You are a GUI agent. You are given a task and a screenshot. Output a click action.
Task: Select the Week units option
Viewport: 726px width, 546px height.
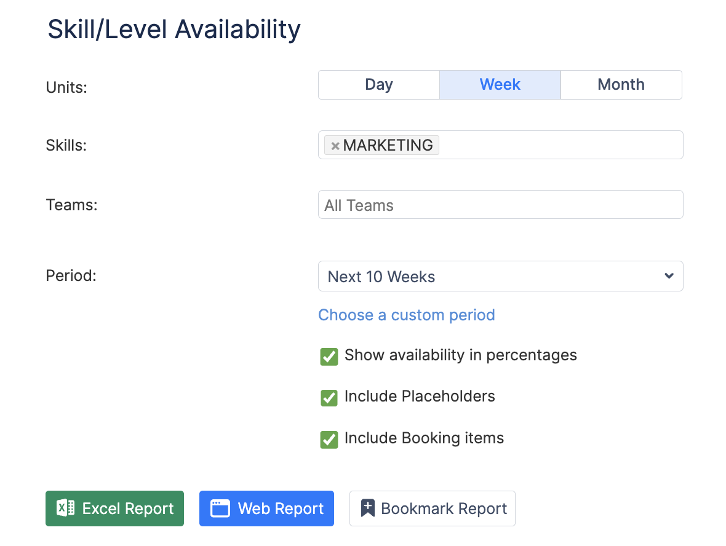click(500, 85)
